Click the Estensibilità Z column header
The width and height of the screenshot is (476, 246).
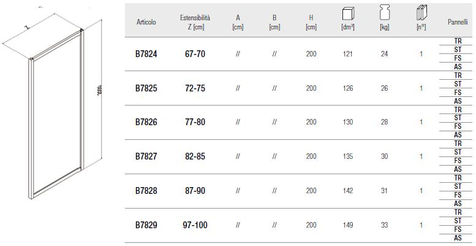point(195,22)
